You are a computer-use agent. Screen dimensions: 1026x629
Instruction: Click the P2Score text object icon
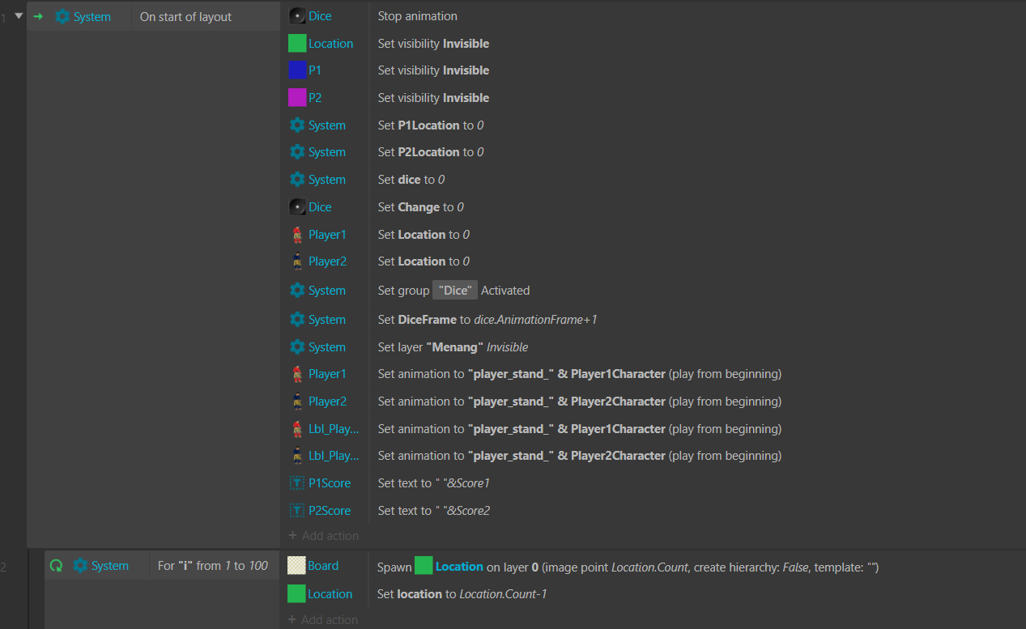click(297, 511)
